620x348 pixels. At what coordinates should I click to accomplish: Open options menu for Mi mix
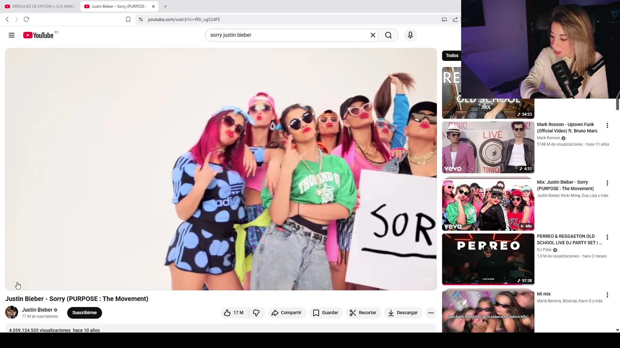click(607, 295)
